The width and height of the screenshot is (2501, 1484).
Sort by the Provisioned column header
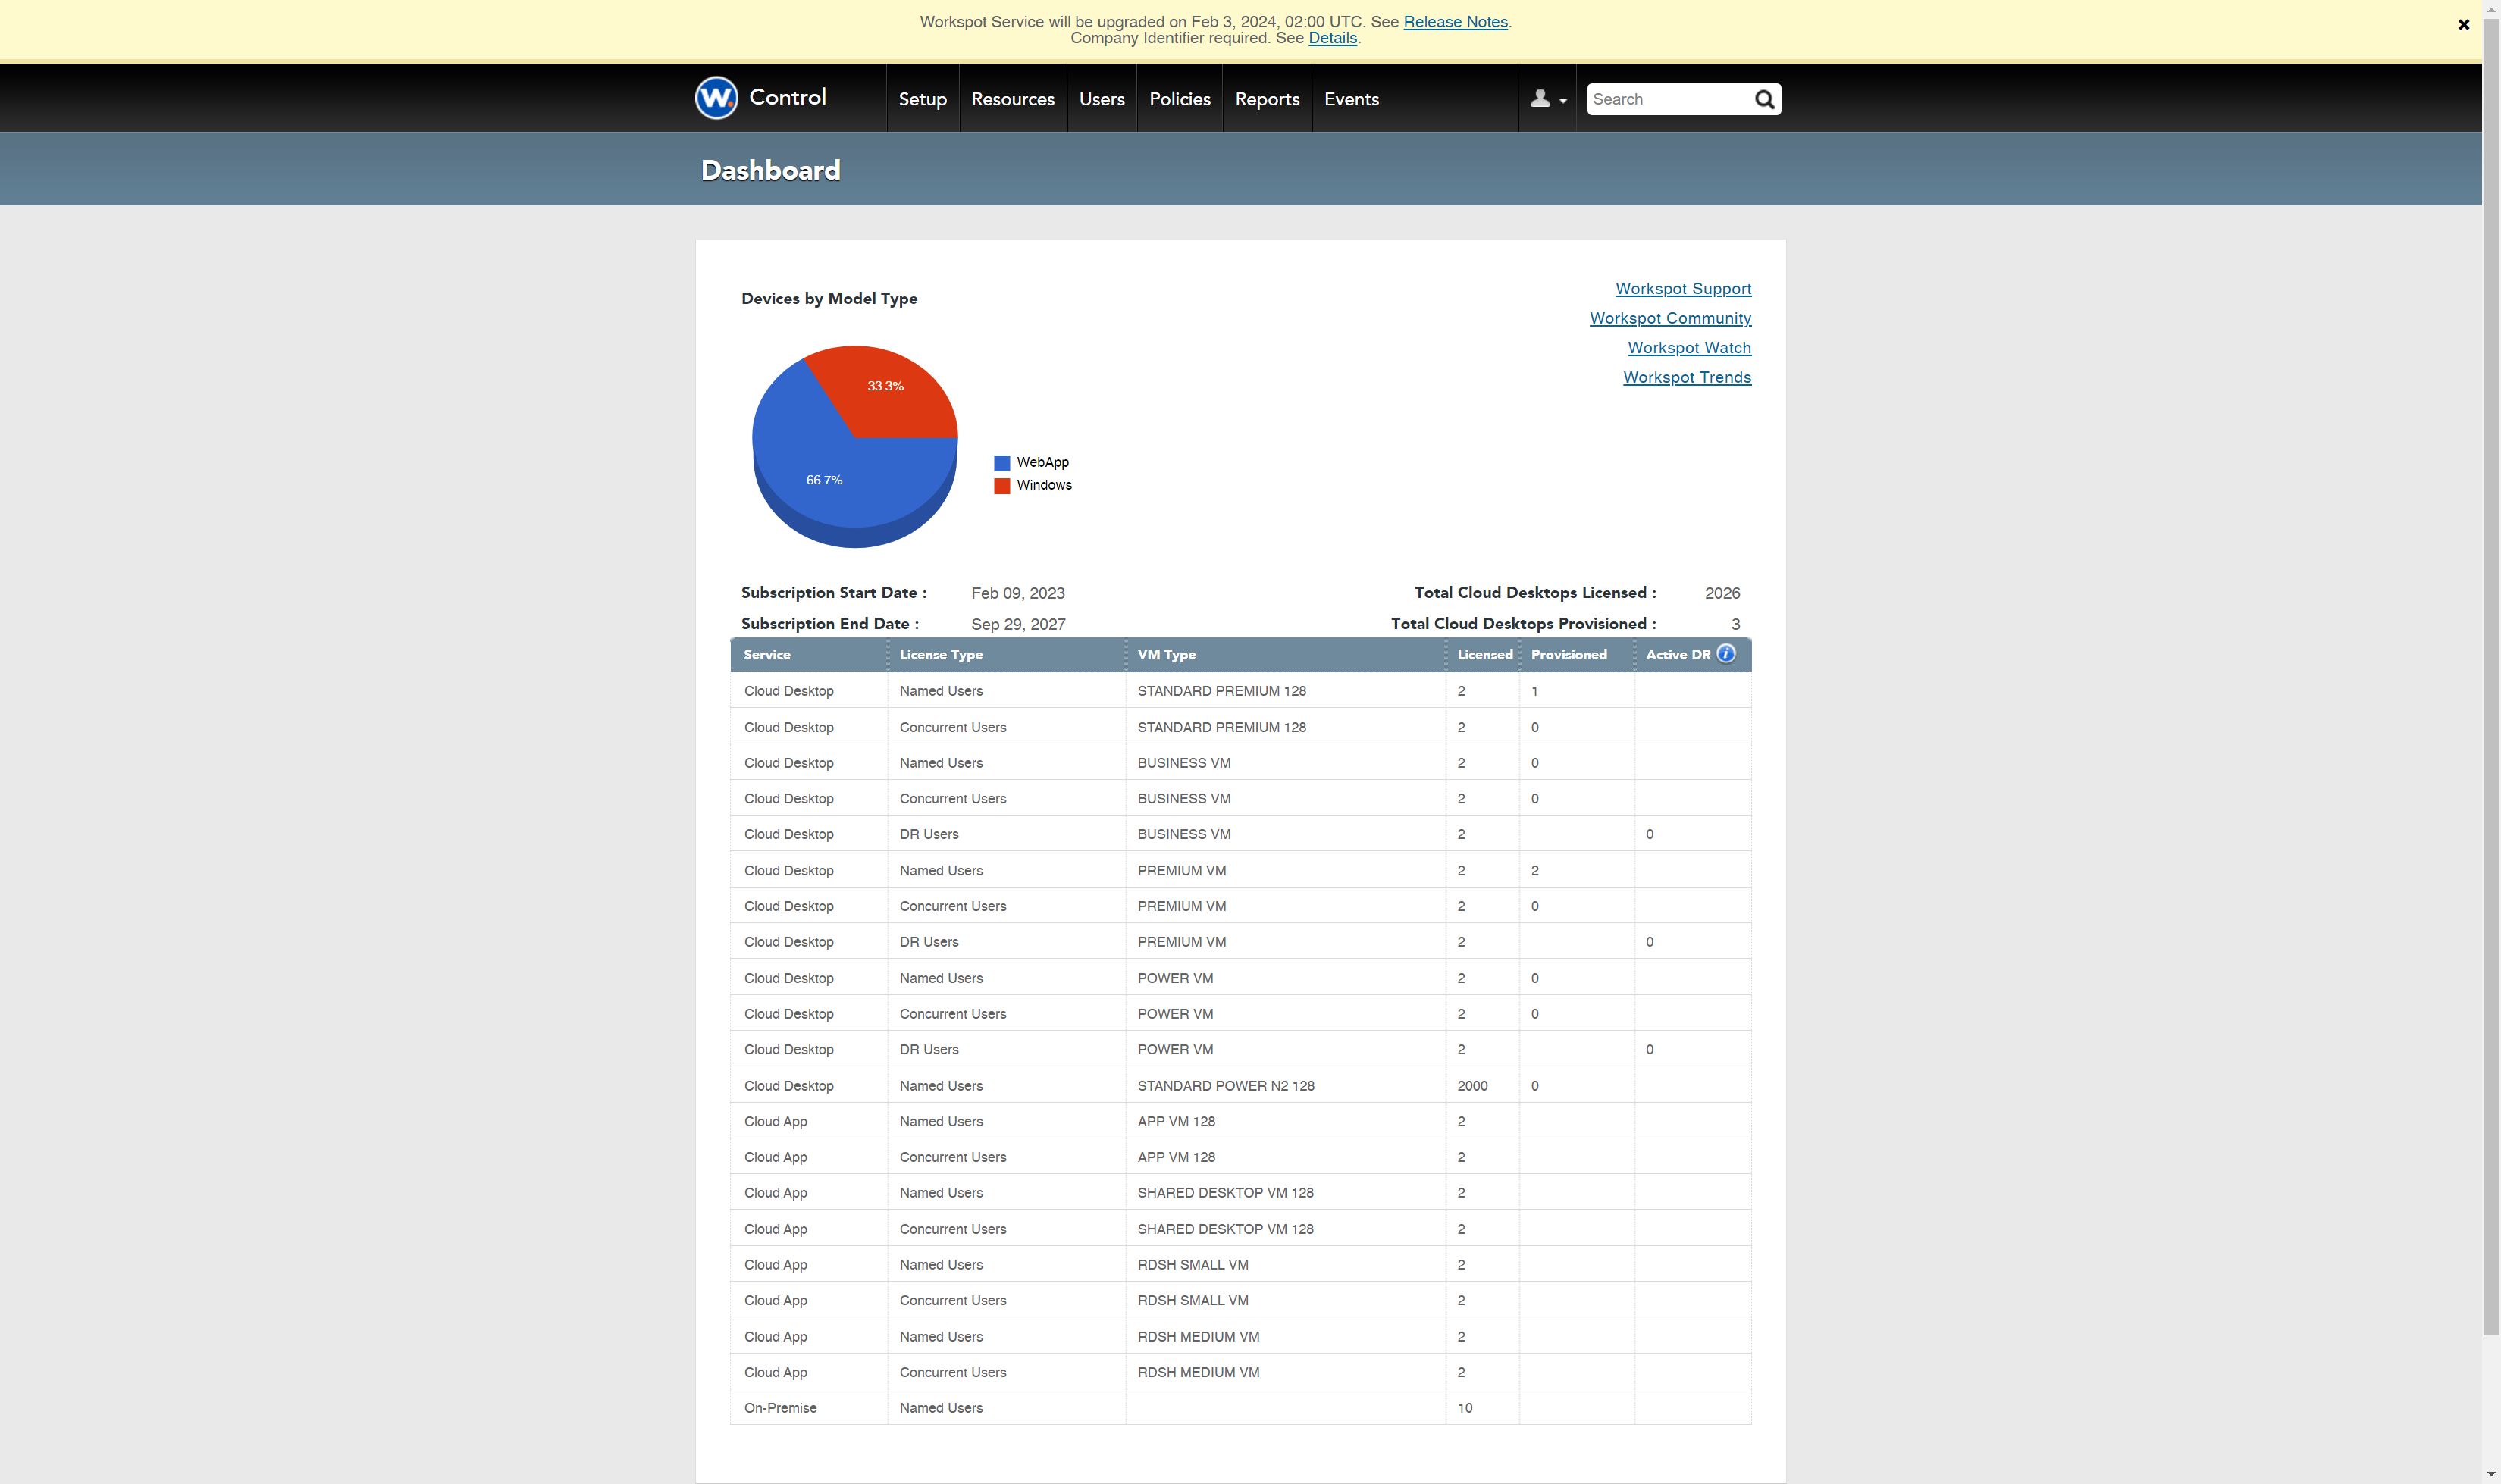point(1577,654)
